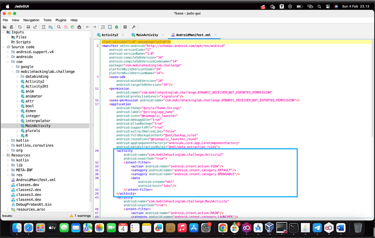This screenshot has width=375, height=238.
Task: Close the MainActivity tab
Action: pos(163,35)
